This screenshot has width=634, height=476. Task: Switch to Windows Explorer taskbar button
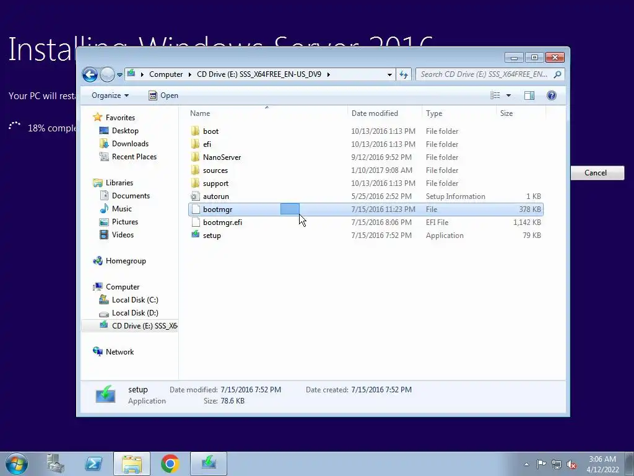(132, 464)
